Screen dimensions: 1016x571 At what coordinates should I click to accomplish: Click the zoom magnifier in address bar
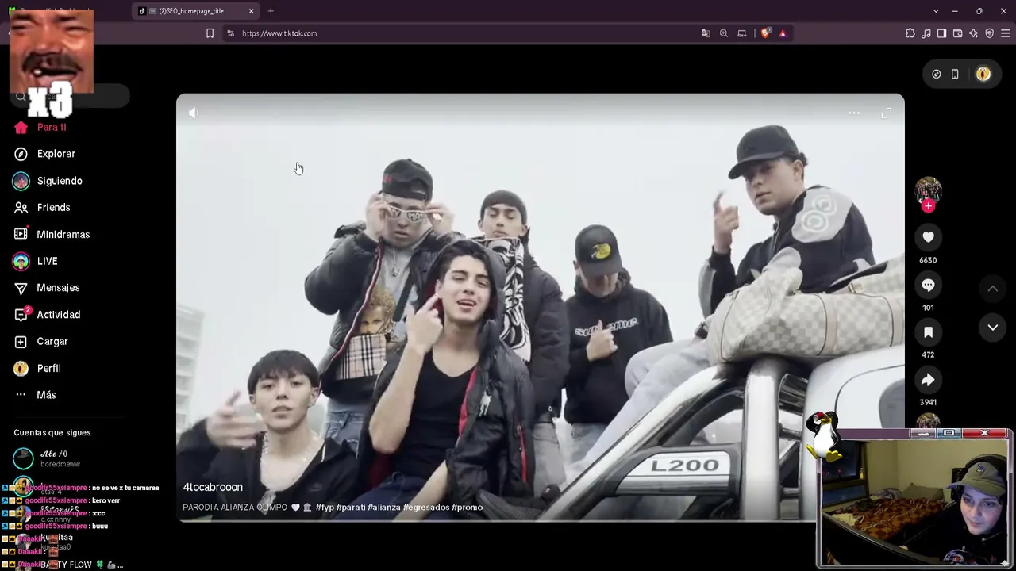point(724,33)
